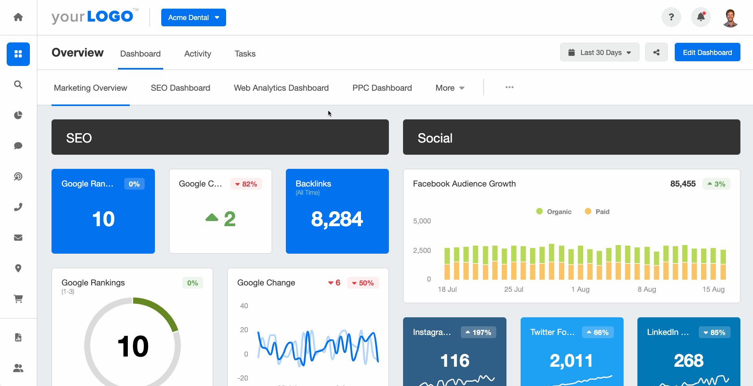Open the chat messages section
Image resolution: width=753 pixels, height=386 pixels.
coord(18,146)
